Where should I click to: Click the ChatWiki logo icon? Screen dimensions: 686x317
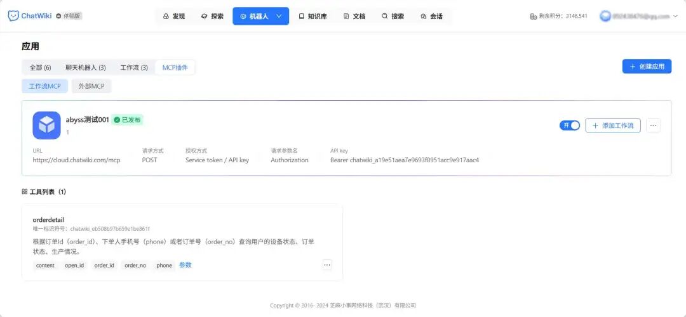(13, 16)
